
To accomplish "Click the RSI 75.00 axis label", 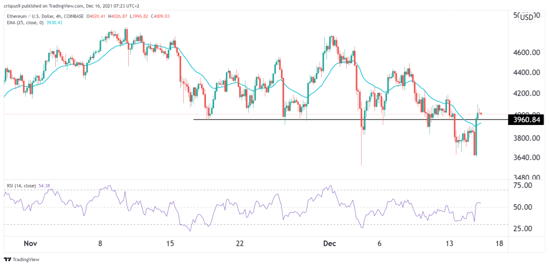I will pos(523,185).
